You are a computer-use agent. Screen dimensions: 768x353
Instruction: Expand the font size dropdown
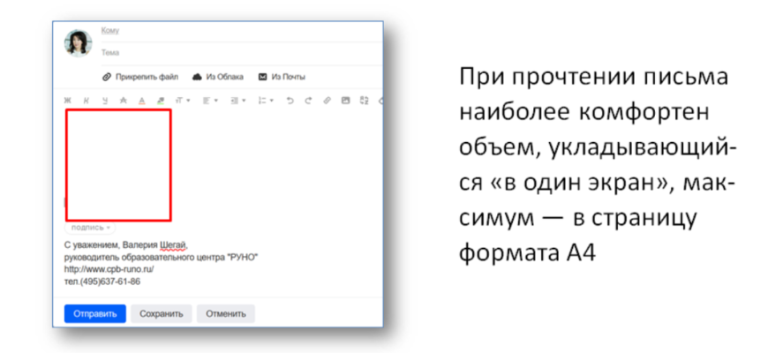coord(183,101)
